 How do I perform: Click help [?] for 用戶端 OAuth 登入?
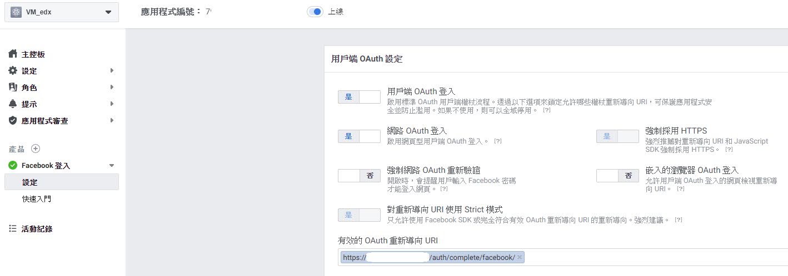coord(547,110)
